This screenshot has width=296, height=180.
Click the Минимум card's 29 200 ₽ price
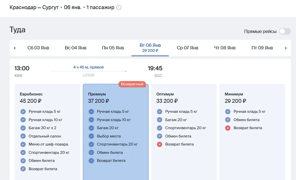[x=235, y=101]
